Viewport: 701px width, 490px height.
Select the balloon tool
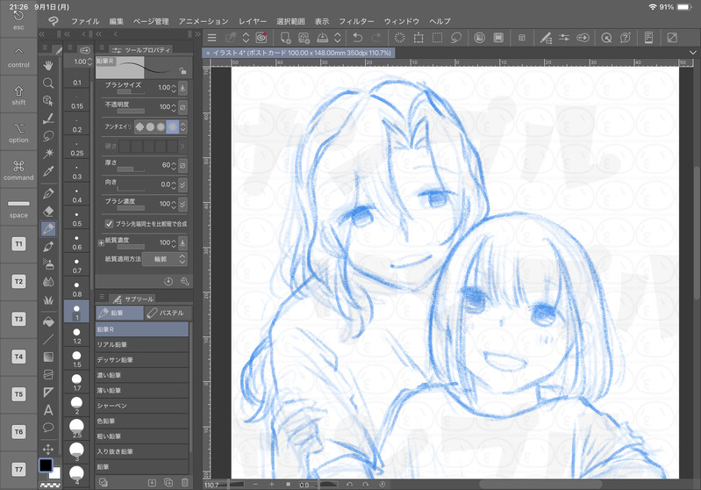tap(48, 428)
